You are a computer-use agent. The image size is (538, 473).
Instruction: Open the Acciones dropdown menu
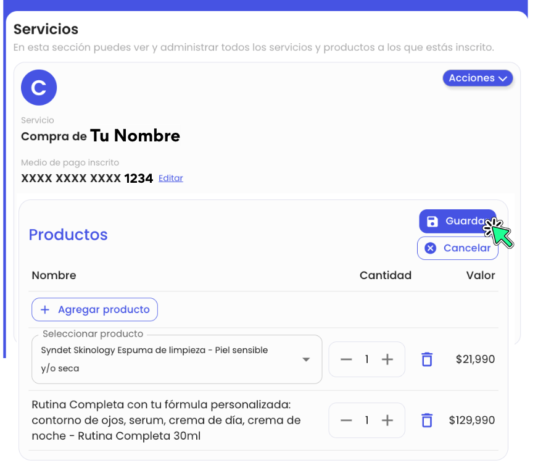478,78
